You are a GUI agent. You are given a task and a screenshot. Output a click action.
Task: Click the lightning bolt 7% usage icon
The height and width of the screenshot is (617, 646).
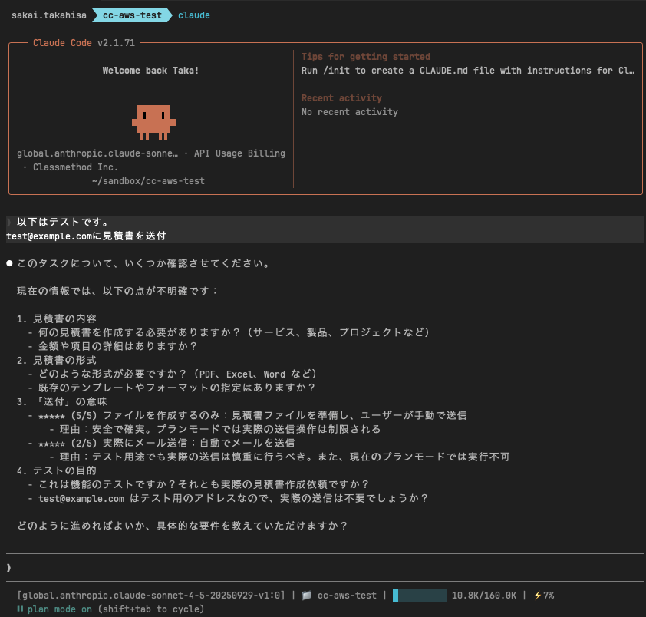(x=537, y=596)
